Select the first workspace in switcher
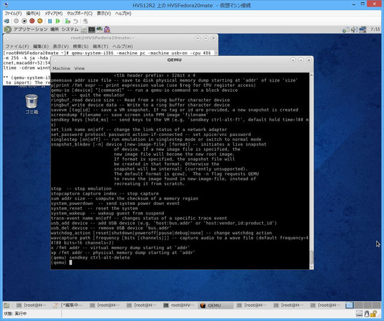The width and height of the screenshot is (384, 321). tap(349, 305)
